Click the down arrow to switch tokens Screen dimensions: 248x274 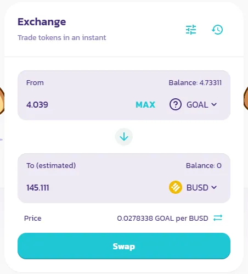coord(124,137)
